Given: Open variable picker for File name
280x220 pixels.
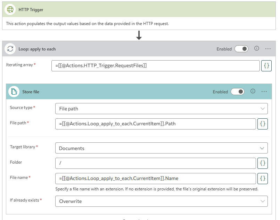Looking at the screenshot, I should click(262, 179).
